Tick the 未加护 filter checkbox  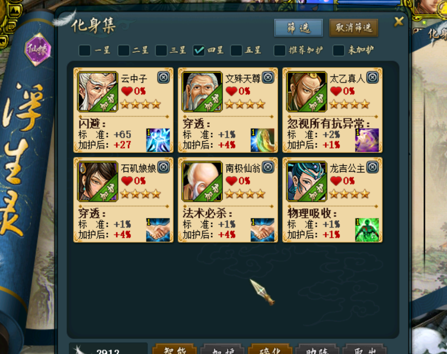339,51
